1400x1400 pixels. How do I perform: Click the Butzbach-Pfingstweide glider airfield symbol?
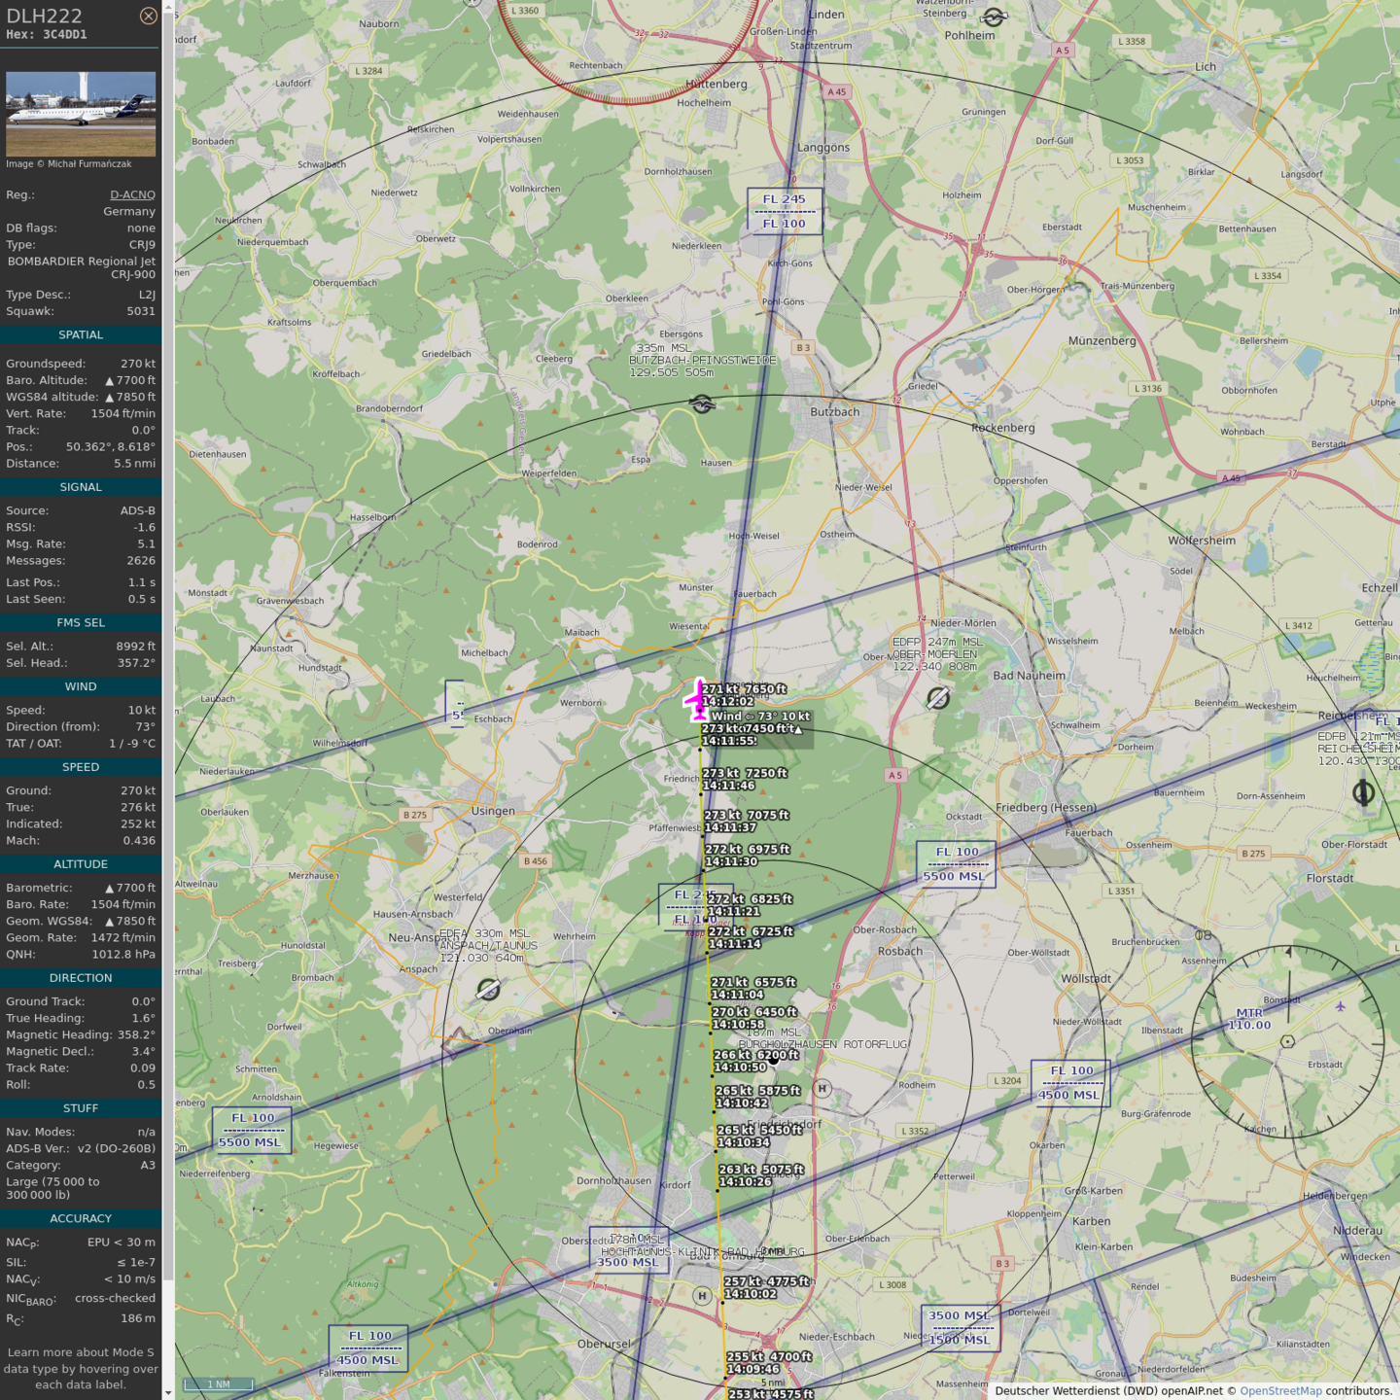(702, 403)
